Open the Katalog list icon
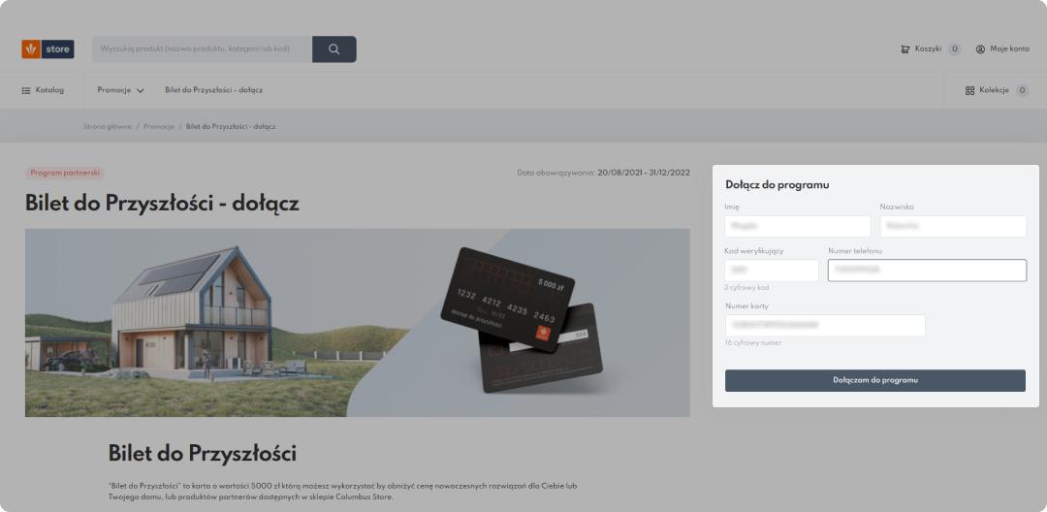Image resolution: width=1047 pixels, height=512 pixels. 26,90
